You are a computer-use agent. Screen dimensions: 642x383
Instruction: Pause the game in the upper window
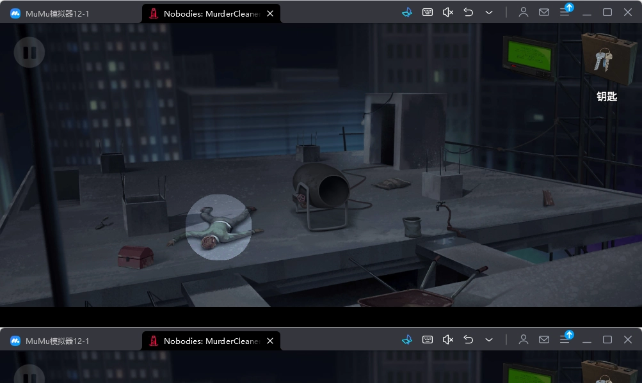29,52
